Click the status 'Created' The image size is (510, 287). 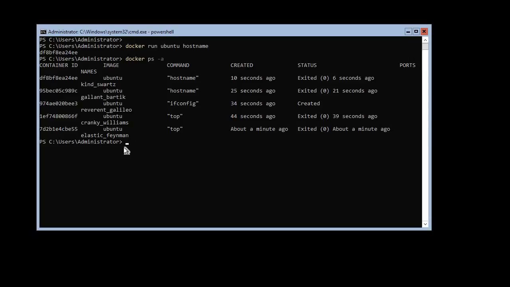click(x=309, y=104)
